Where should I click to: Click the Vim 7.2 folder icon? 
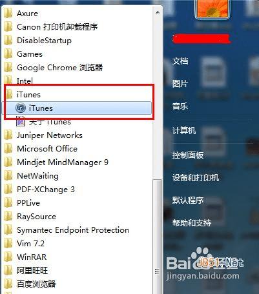(x=8, y=244)
